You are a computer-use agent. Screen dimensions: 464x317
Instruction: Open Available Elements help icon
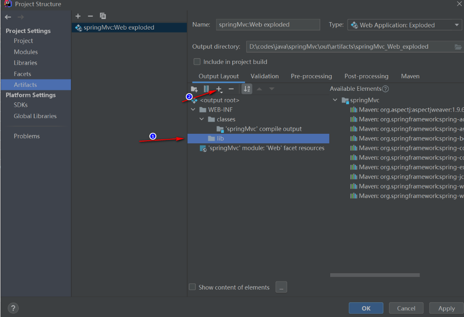pyautogui.click(x=385, y=89)
